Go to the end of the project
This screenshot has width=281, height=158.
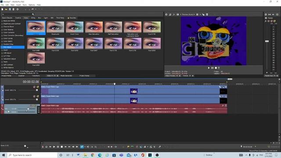pyautogui.click(x=69, y=147)
